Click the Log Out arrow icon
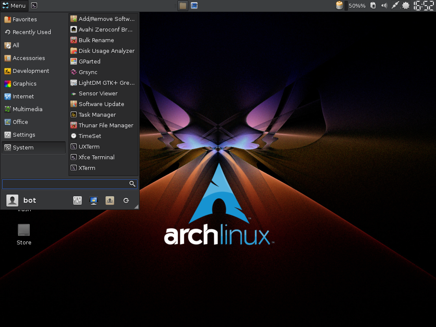The image size is (436, 327). [x=126, y=201]
